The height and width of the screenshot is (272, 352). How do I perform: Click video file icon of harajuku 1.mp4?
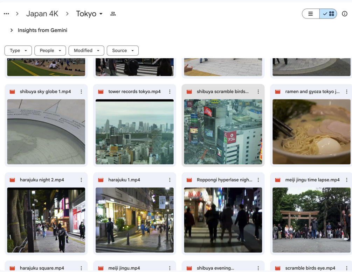101,180
